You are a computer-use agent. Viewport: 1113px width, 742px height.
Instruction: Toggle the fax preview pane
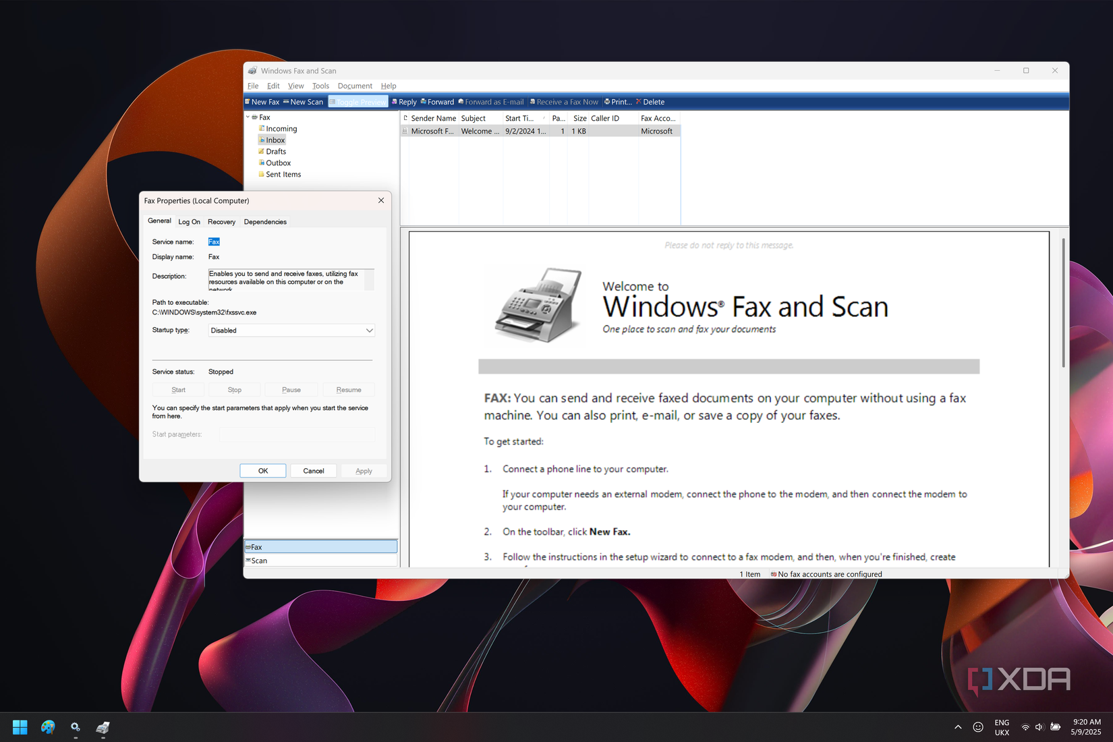tap(358, 101)
